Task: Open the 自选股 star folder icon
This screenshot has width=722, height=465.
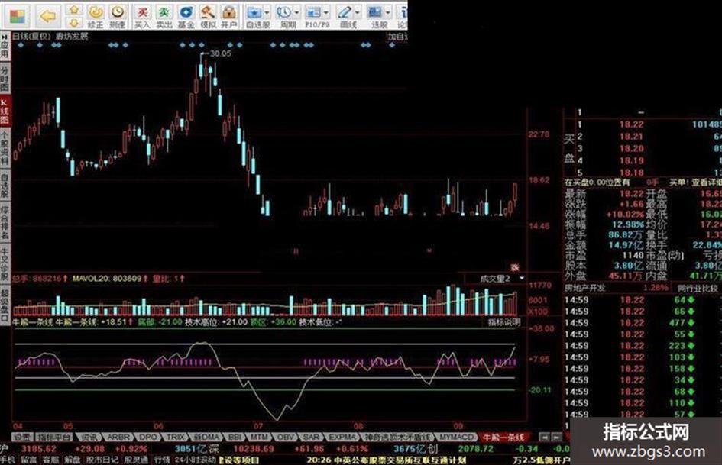Action: click(x=254, y=13)
